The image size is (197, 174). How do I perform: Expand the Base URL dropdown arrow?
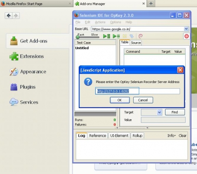click(x=186, y=29)
